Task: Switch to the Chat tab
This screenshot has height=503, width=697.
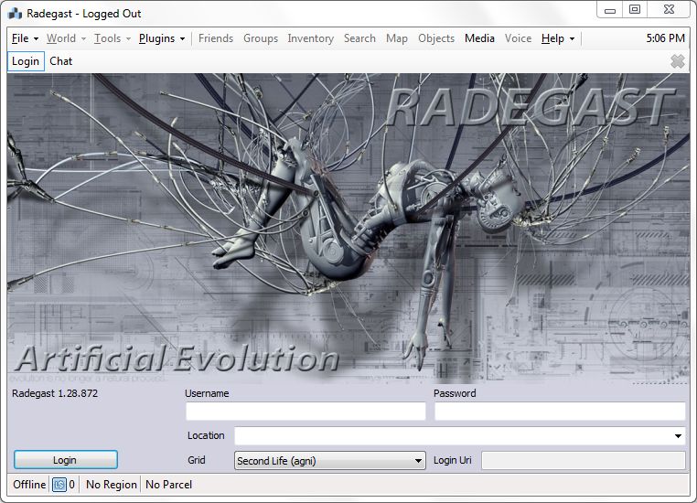Action: tap(61, 61)
